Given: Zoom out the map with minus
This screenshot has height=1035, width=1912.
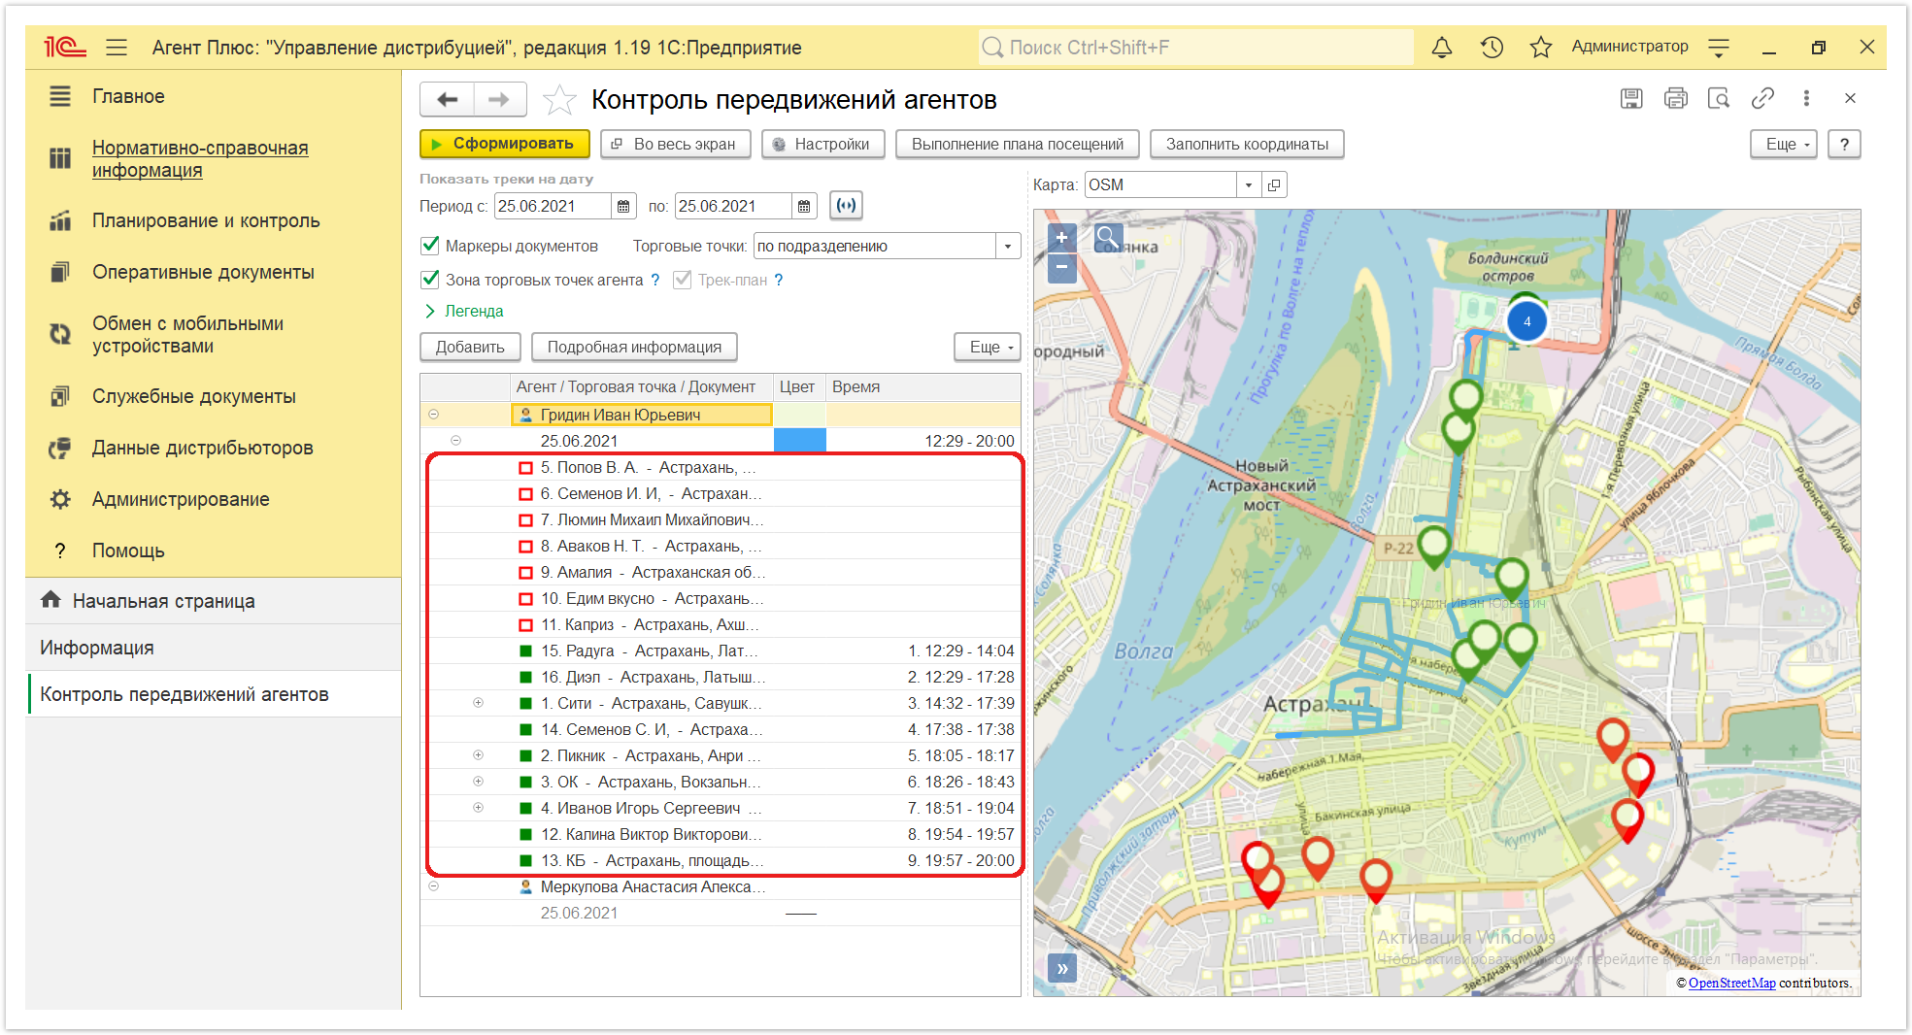Looking at the screenshot, I should (1061, 267).
